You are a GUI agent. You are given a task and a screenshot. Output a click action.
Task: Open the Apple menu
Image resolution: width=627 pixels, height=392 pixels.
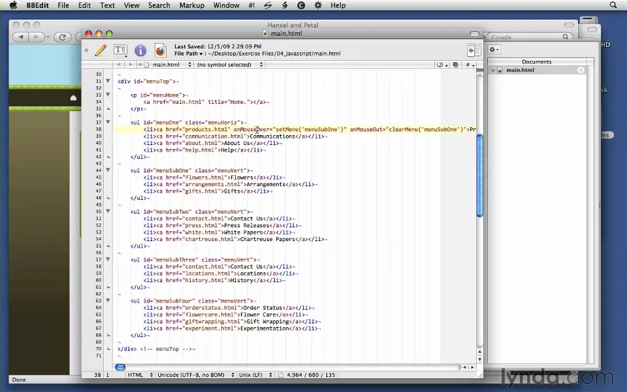13,5
